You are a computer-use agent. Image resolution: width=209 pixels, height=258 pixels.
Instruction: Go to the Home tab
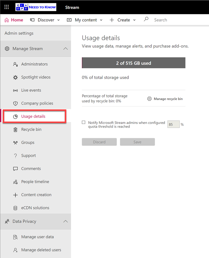click(14, 20)
